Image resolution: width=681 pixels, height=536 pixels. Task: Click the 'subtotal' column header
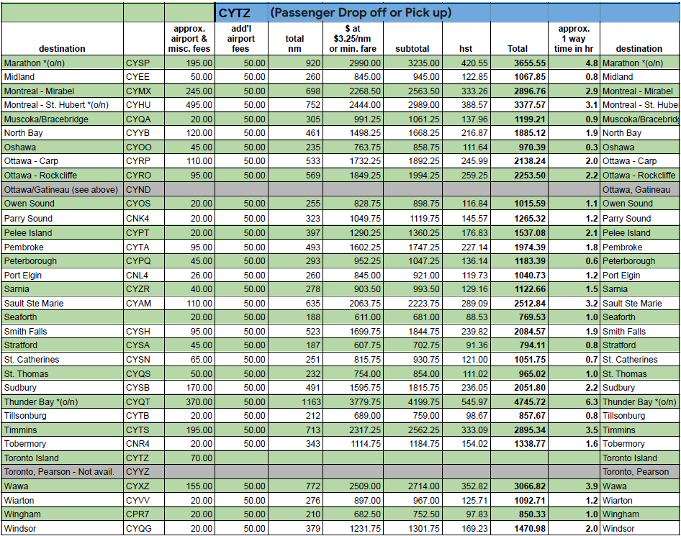[412, 49]
